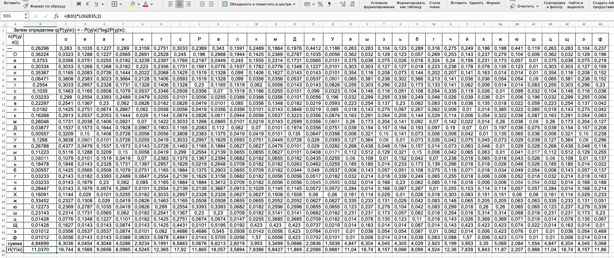Select the 'сумма' label cell
The image size is (614, 258).
(x=15, y=244)
